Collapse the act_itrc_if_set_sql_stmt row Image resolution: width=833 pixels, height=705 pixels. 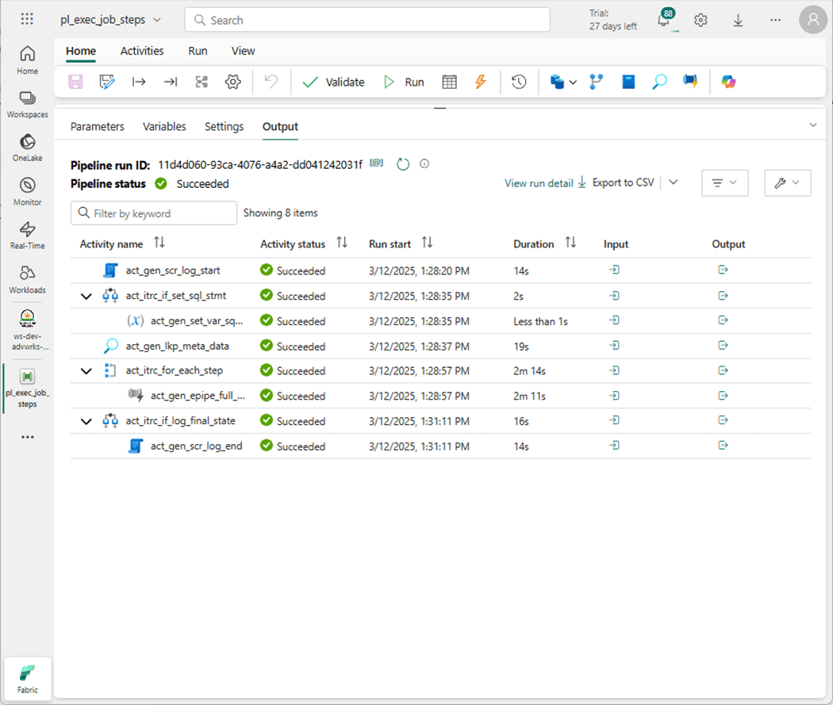click(x=86, y=297)
